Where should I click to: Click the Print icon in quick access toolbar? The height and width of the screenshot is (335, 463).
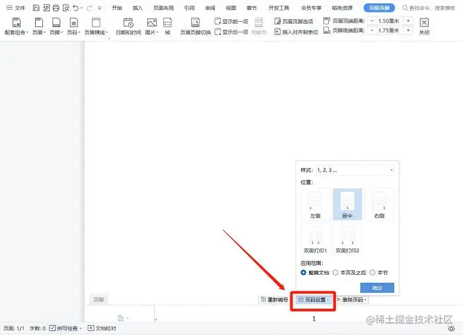pos(56,8)
